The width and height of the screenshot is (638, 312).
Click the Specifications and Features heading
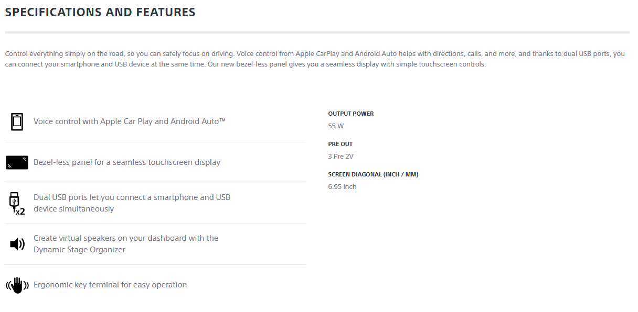[100, 12]
